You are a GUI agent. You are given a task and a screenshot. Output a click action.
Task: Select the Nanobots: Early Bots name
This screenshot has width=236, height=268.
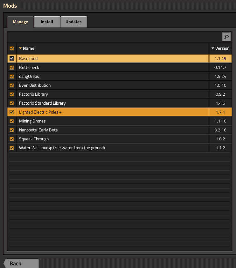tap(38, 130)
